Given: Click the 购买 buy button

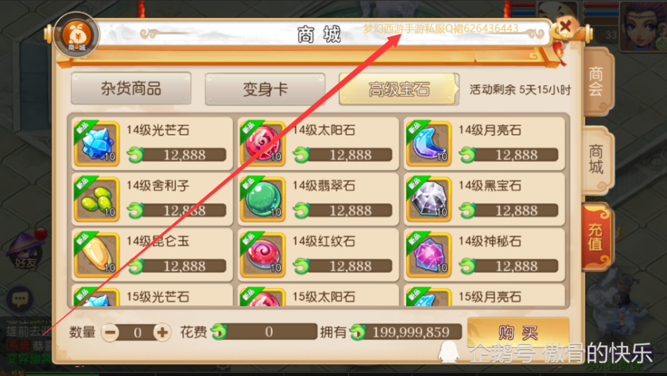Looking at the screenshot, I should (x=518, y=332).
